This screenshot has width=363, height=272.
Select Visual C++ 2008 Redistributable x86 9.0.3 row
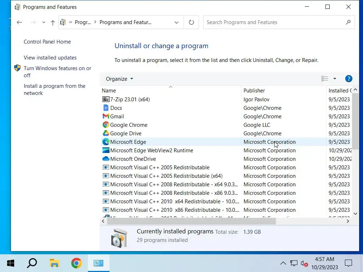(174, 193)
